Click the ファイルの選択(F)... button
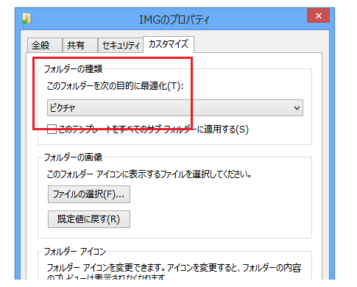 click(89, 194)
